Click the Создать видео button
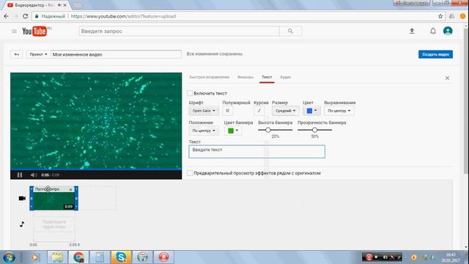The width and height of the screenshot is (469, 264). (x=435, y=54)
